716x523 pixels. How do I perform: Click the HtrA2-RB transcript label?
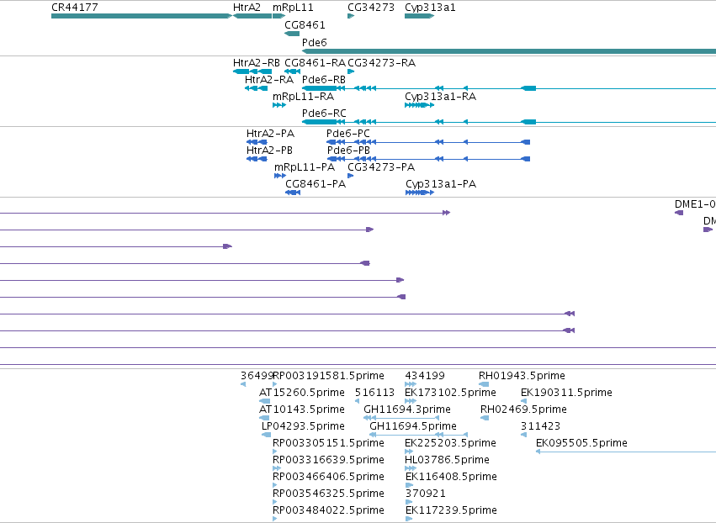(x=256, y=63)
